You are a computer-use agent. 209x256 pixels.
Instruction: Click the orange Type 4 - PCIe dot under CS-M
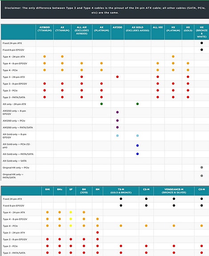point(146,226)
